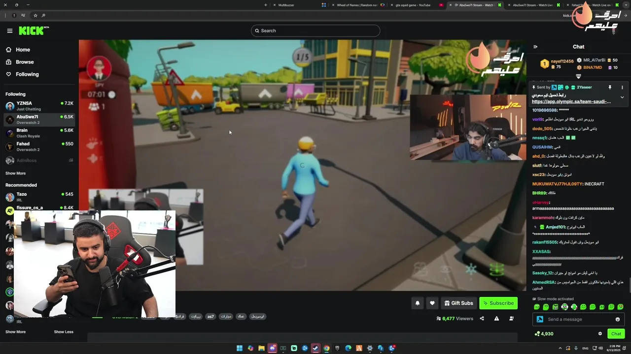
Task: Unpin the pinned chat message
Action: pos(610,88)
